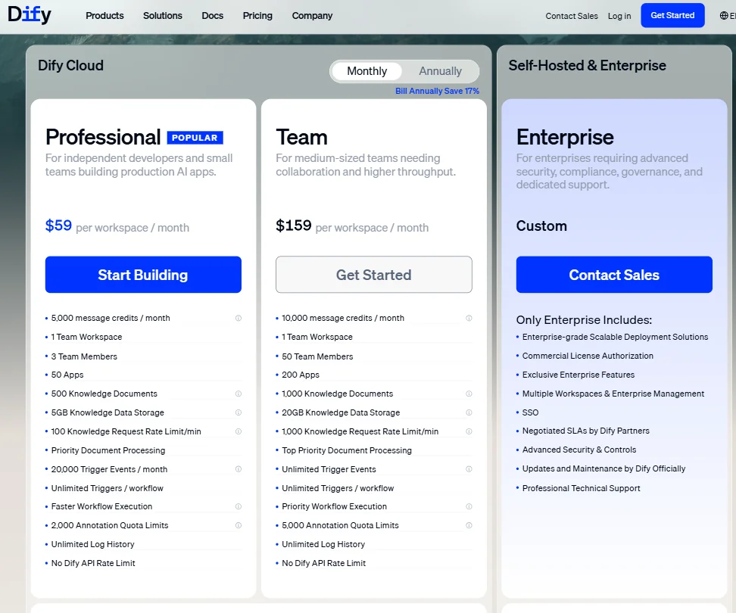Open the Company menu
The image size is (736, 613).
click(x=312, y=15)
